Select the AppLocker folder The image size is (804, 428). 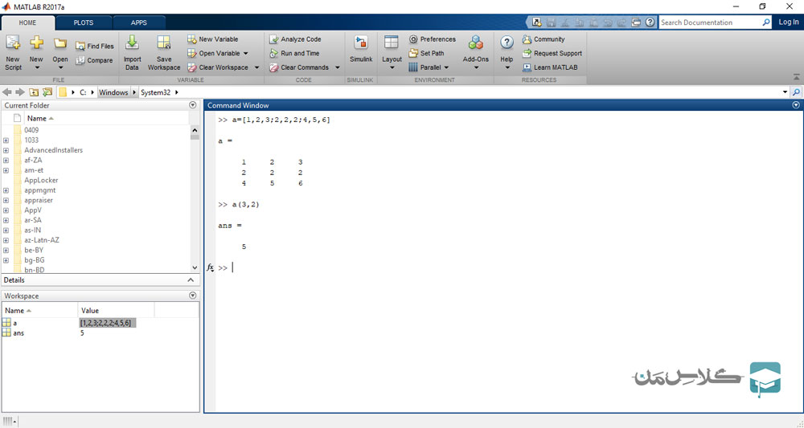pos(41,180)
